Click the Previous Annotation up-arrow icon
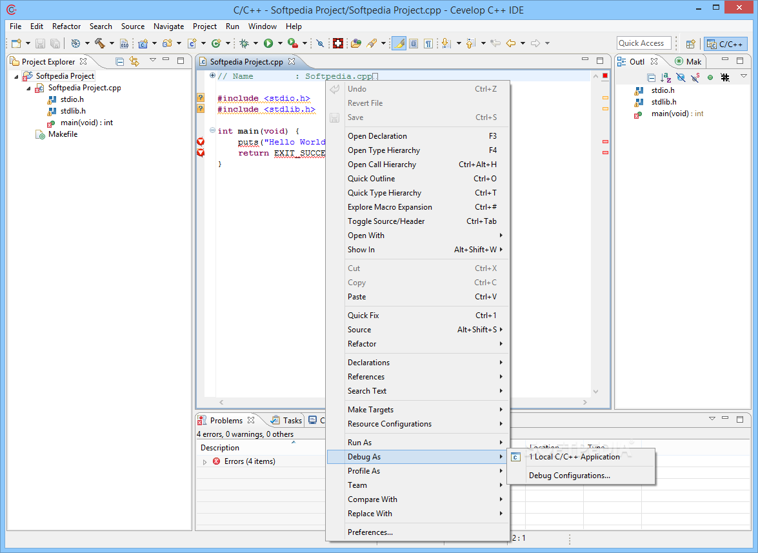758x553 pixels. (470, 43)
